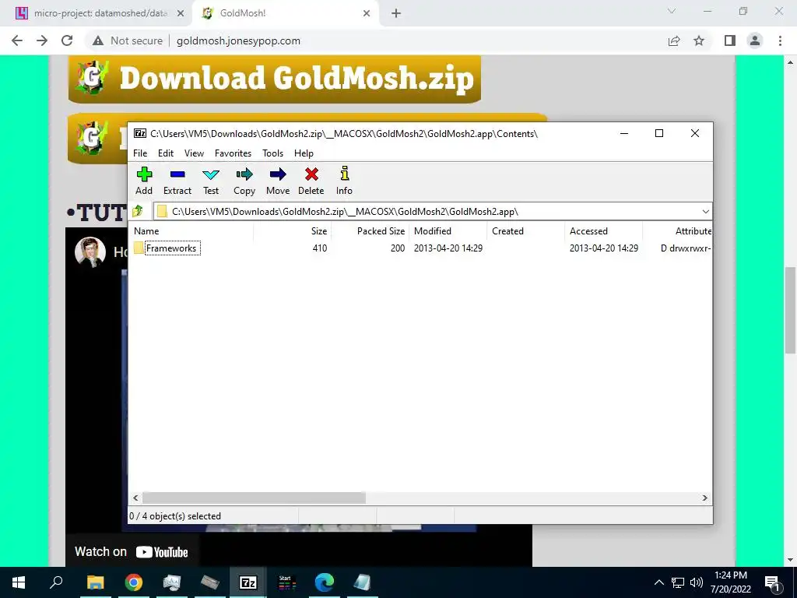Click the 7-Zip horizontal scrollbar thumb
797x598 pixels.
point(254,498)
